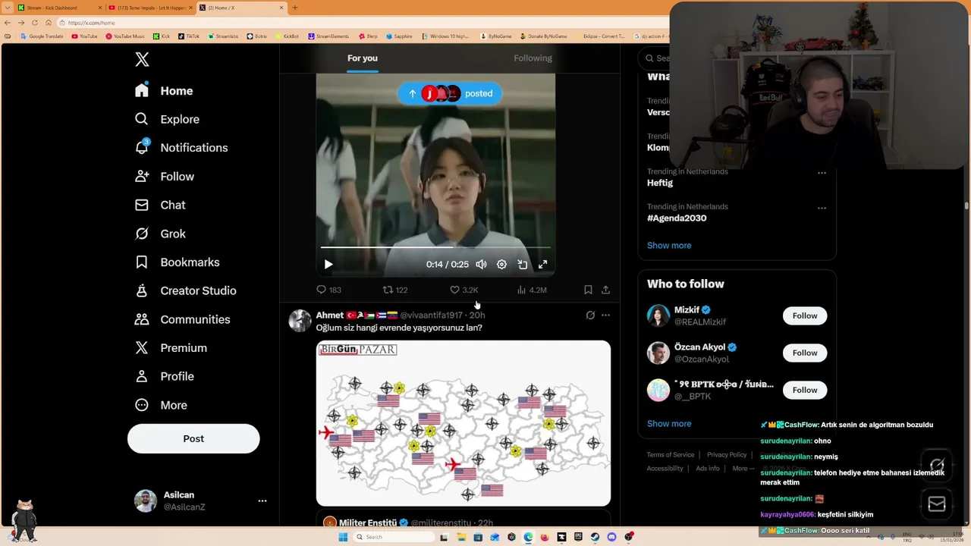Open Militer Enstitü profile link
Screen dimensions: 971x546
click(368, 522)
